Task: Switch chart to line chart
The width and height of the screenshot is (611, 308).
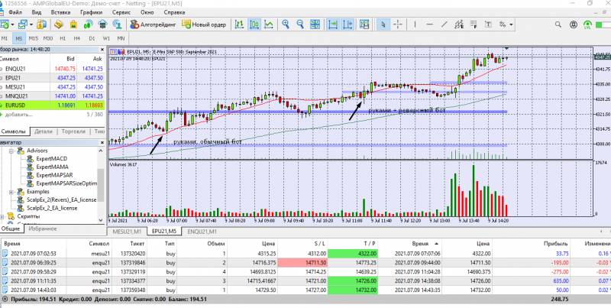Action: pos(269,24)
